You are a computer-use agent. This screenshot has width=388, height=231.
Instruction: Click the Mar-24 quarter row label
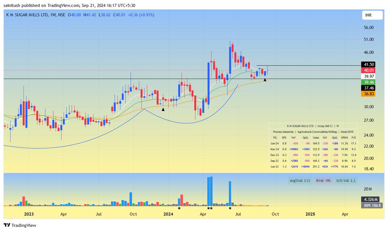(275, 149)
